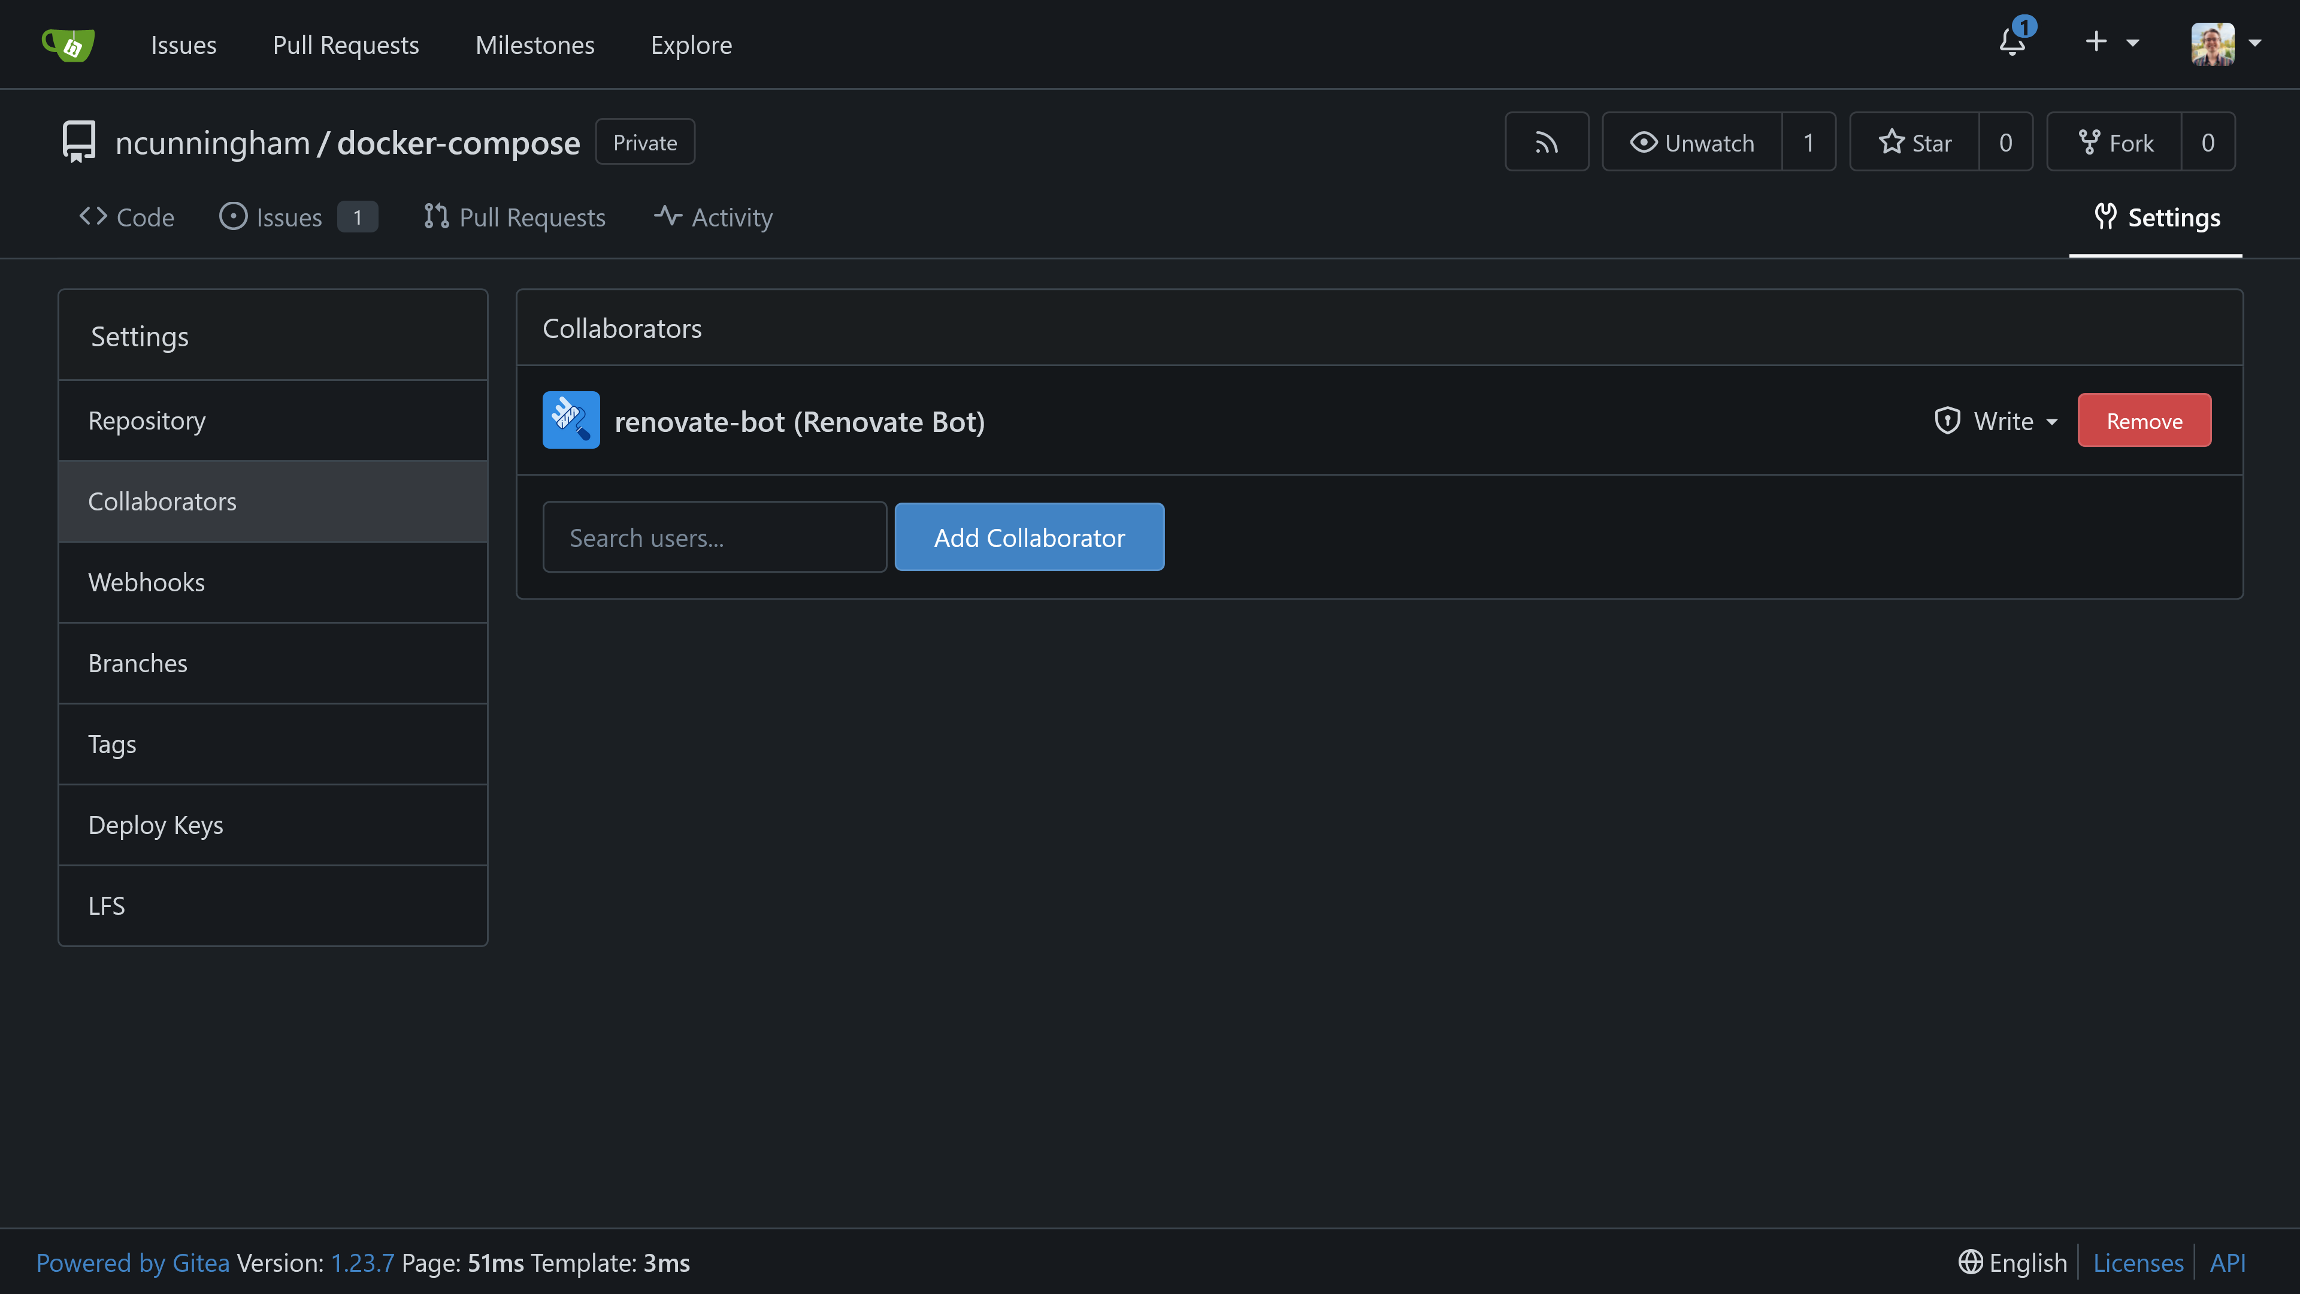
Task: Open the ncunningham owner link
Action: pos(213,143)
